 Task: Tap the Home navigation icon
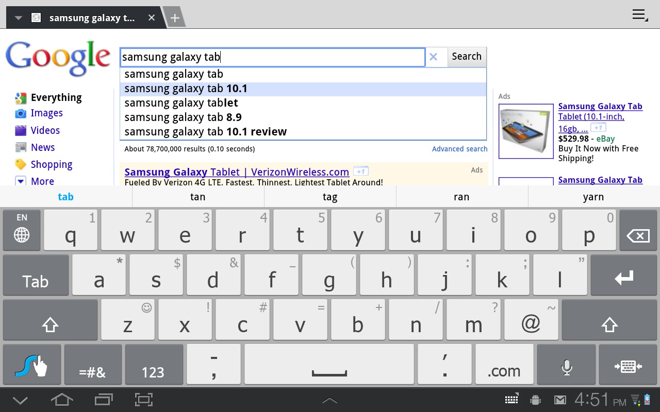click(61, 400)
